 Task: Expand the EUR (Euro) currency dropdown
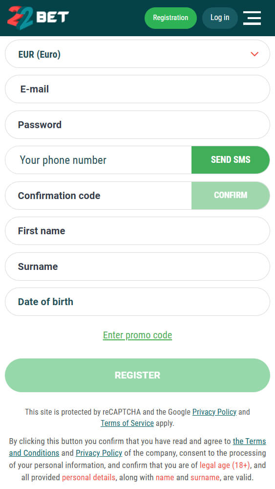pos(137,54)
